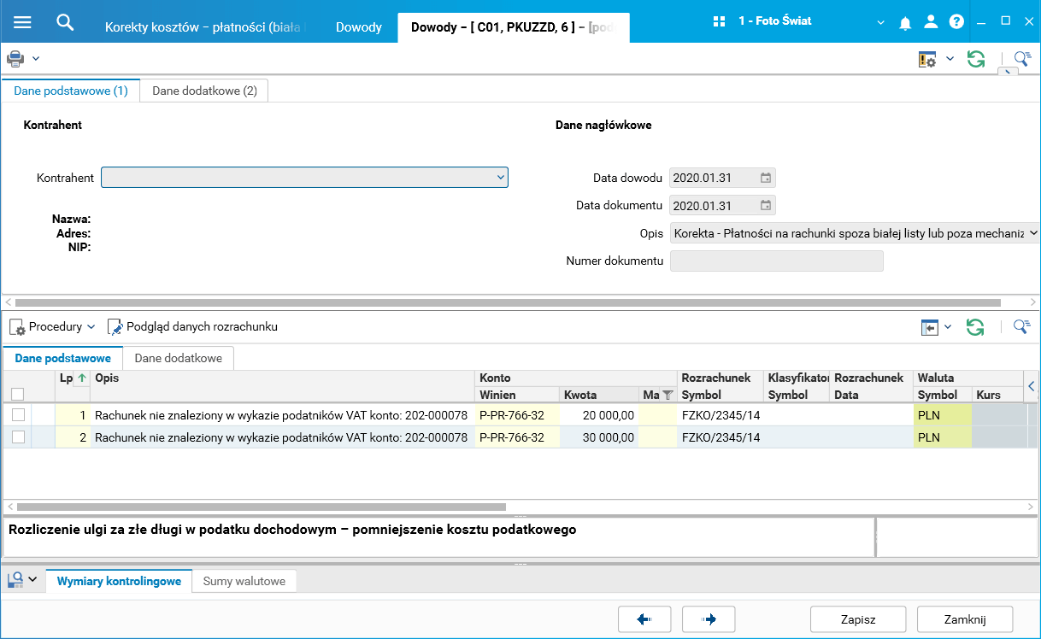Expand the printer options arrow

36,59
